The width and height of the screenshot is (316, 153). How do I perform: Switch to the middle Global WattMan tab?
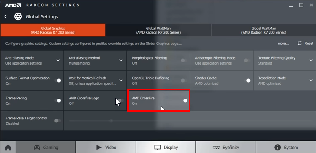pos(158,30)
